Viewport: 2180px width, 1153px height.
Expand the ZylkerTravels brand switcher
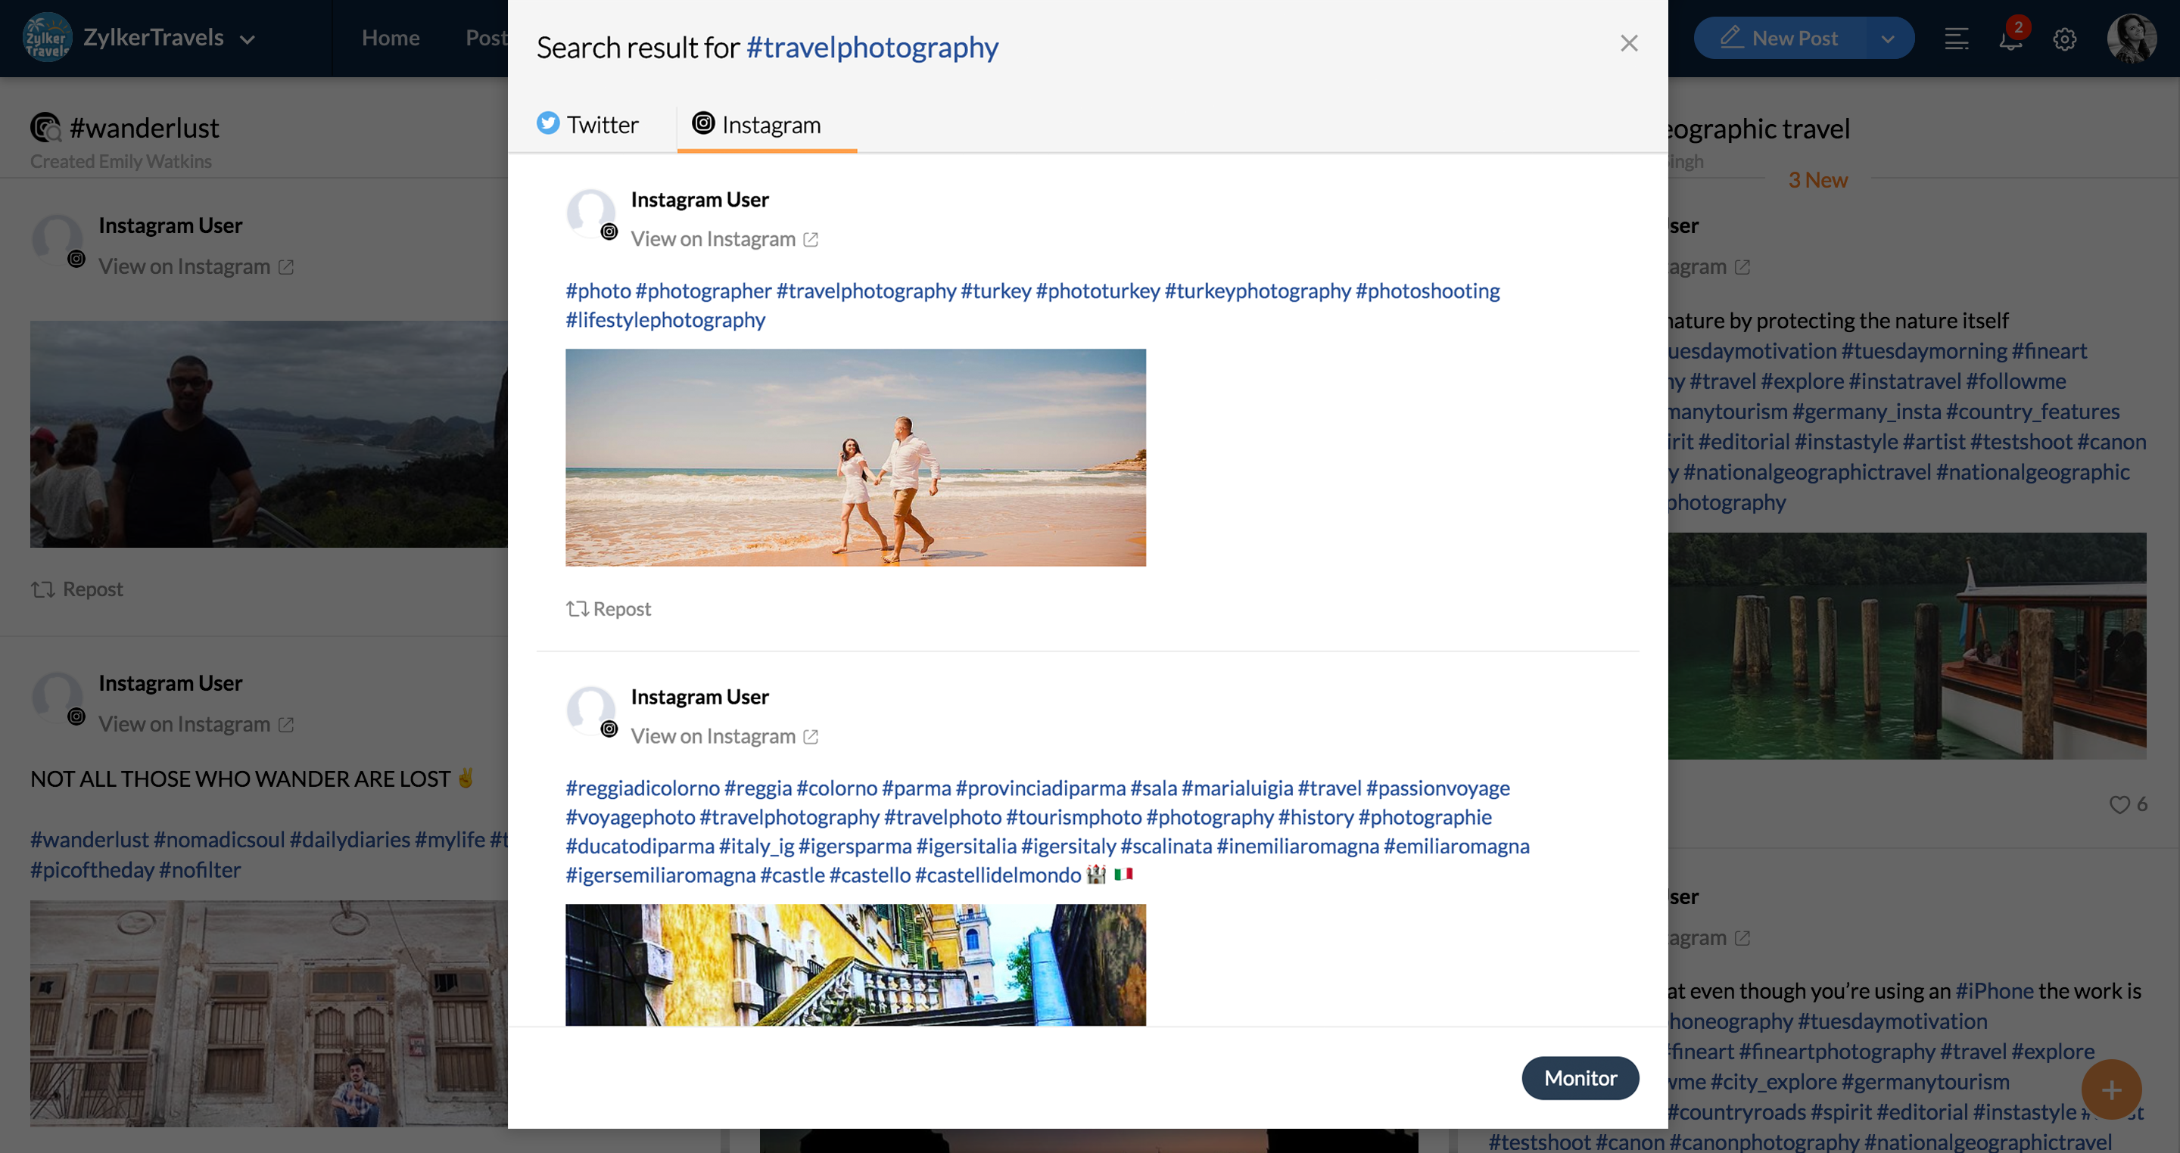point(247,39)
